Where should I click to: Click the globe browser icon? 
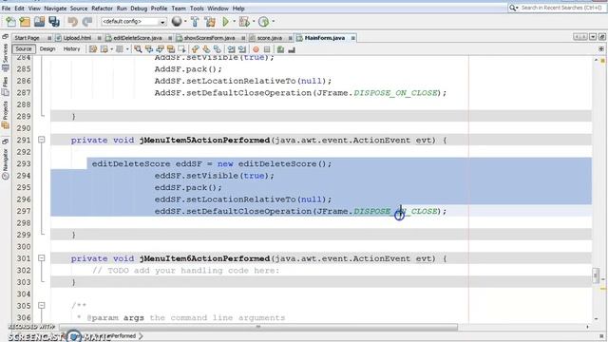pos(177,21)
